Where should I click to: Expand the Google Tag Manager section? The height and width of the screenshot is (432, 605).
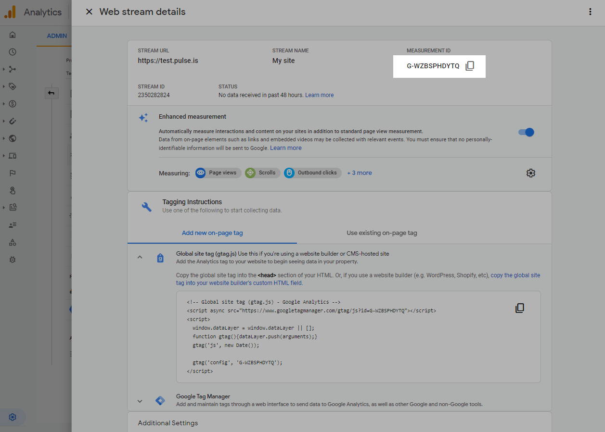(140, 401)
